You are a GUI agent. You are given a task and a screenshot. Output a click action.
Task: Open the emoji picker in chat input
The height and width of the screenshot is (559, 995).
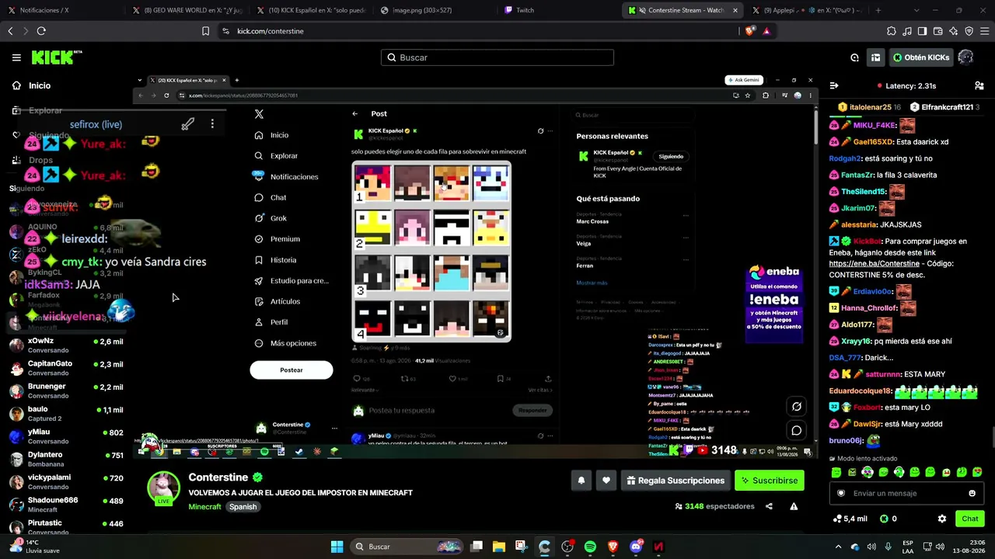(972, 493)
